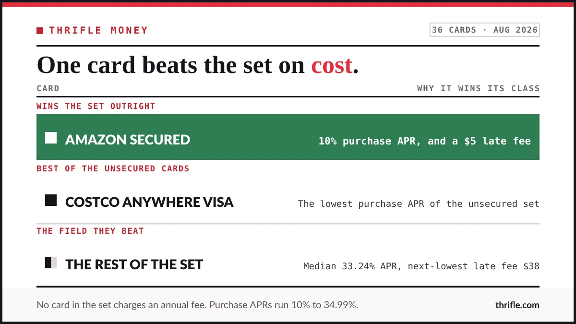Click the CARD column header
Screen dimensions: 576x324
[48, 88]
